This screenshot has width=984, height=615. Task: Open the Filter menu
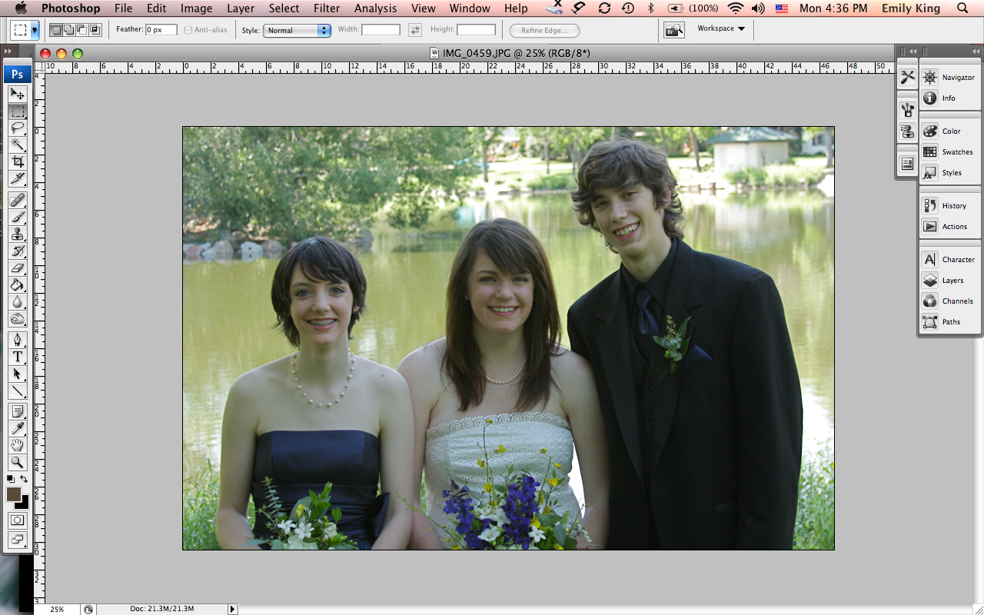[x=327, y=8]
